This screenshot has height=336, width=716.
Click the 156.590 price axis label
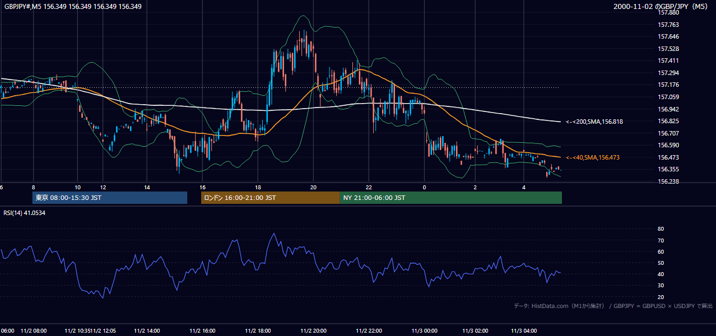tap(668, 146)
